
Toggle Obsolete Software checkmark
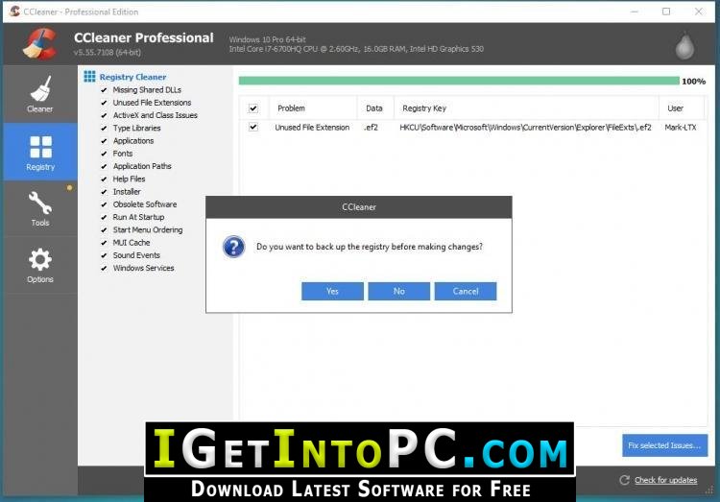coord(104,204)
